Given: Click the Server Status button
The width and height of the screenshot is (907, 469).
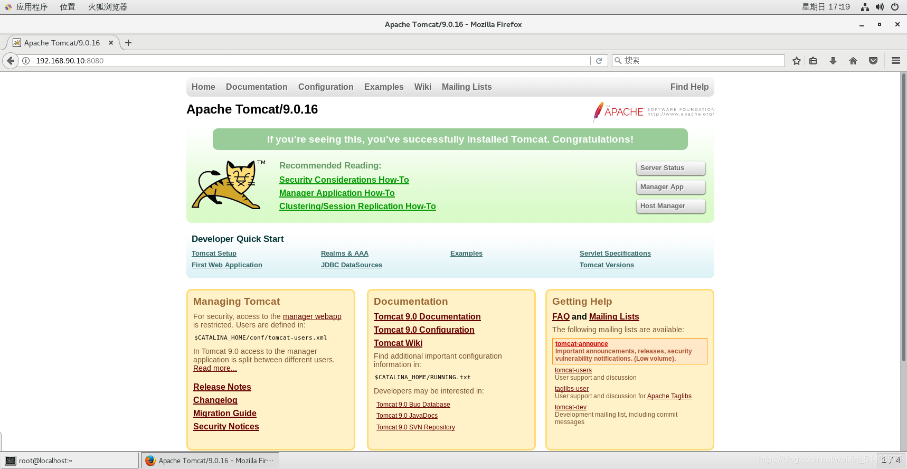Looking at the screenshot, I should (x=670, y=168).
